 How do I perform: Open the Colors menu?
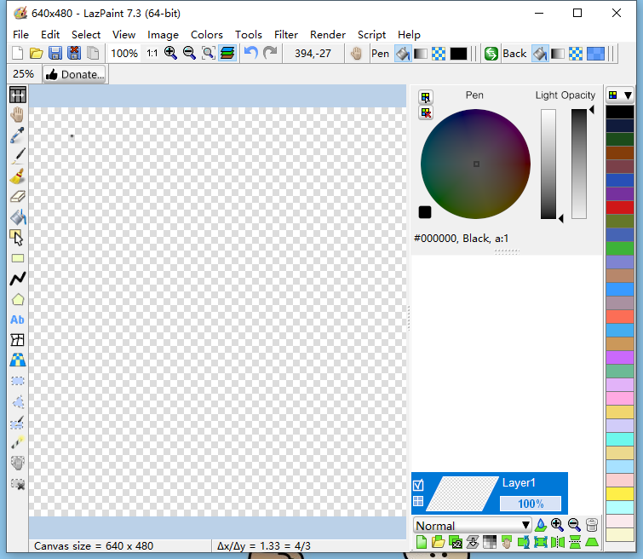pyautogui.click(x=207, y=34)
